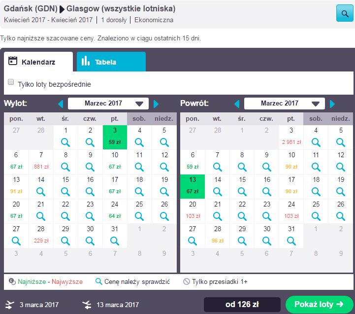Check price for departure on March 31
355x314 pixels.
point(115,241)
